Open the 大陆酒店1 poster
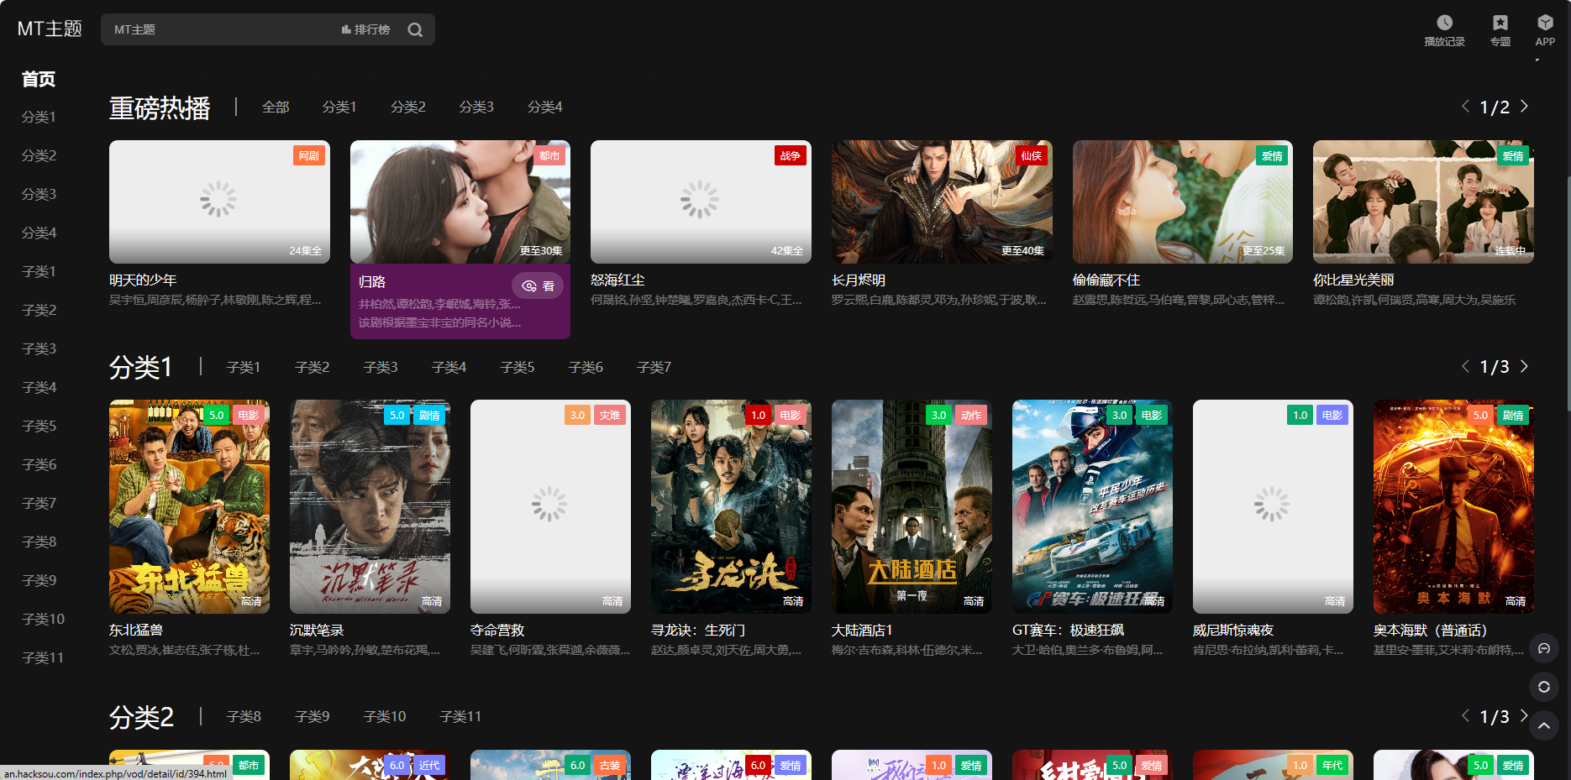This screenshot has height=780, width=1571. pyautogui.click(x=912, y=506)
